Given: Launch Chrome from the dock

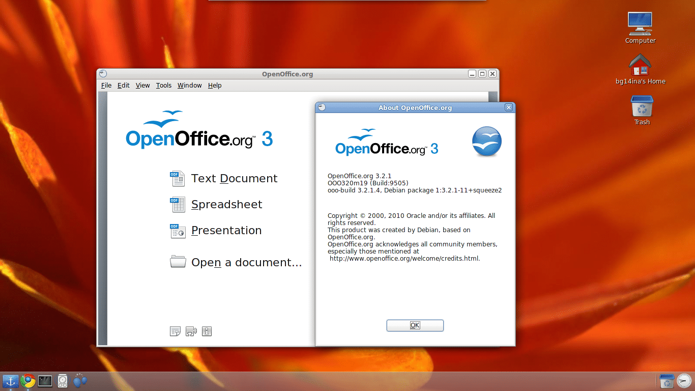Looking at the screenshot, I should coord(28,381).
